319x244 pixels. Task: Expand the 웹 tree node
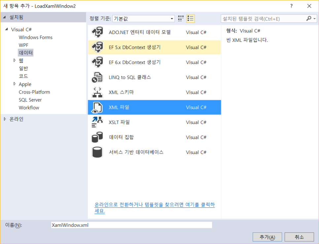[x=15, y=60]
